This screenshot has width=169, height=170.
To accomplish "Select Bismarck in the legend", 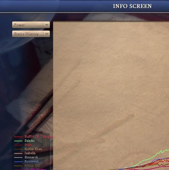I will pos(31,157).
